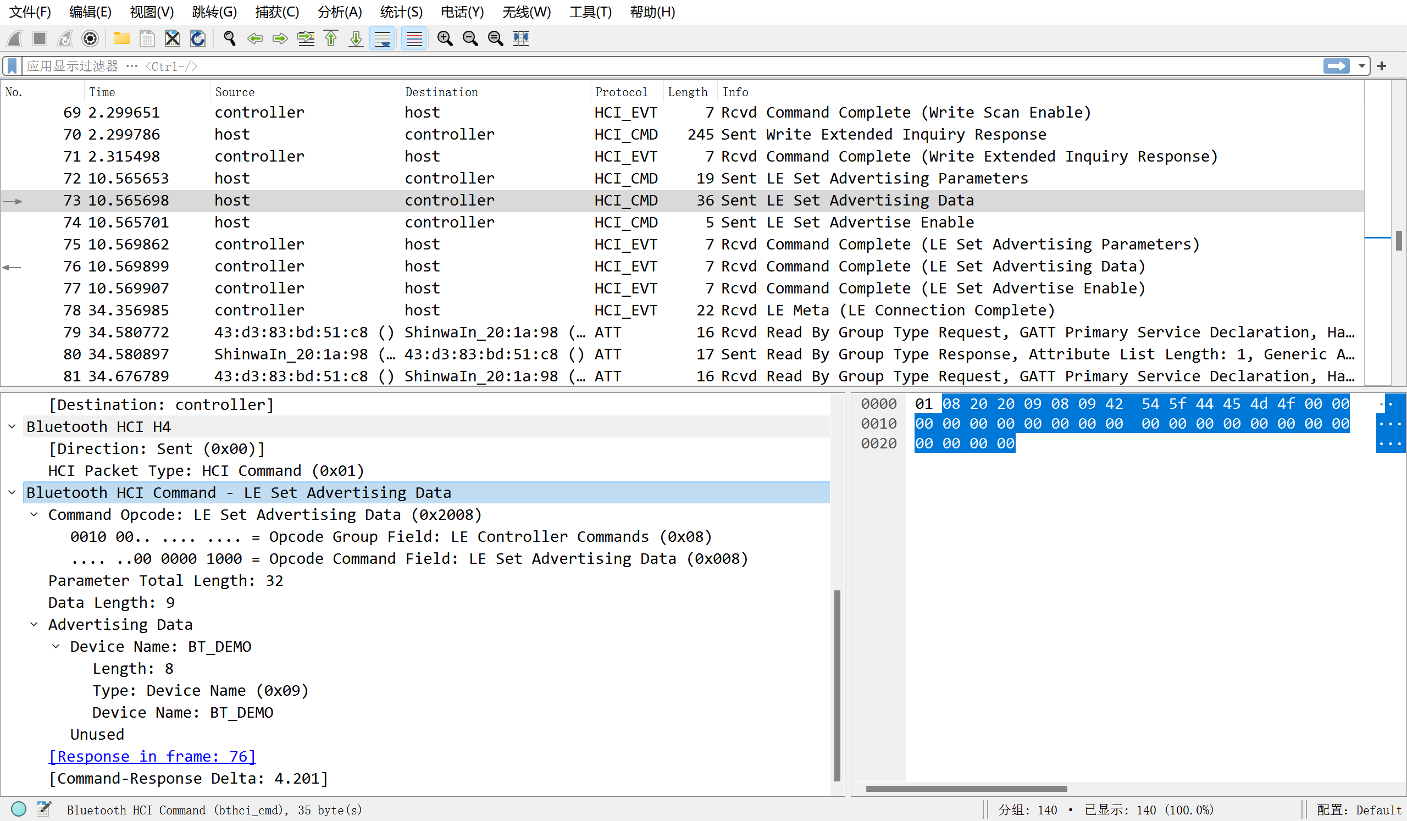Viewport: 1407px width, 821px height.
Task: Click the 配置: Default profile selector
Action: pos(1359,809)
